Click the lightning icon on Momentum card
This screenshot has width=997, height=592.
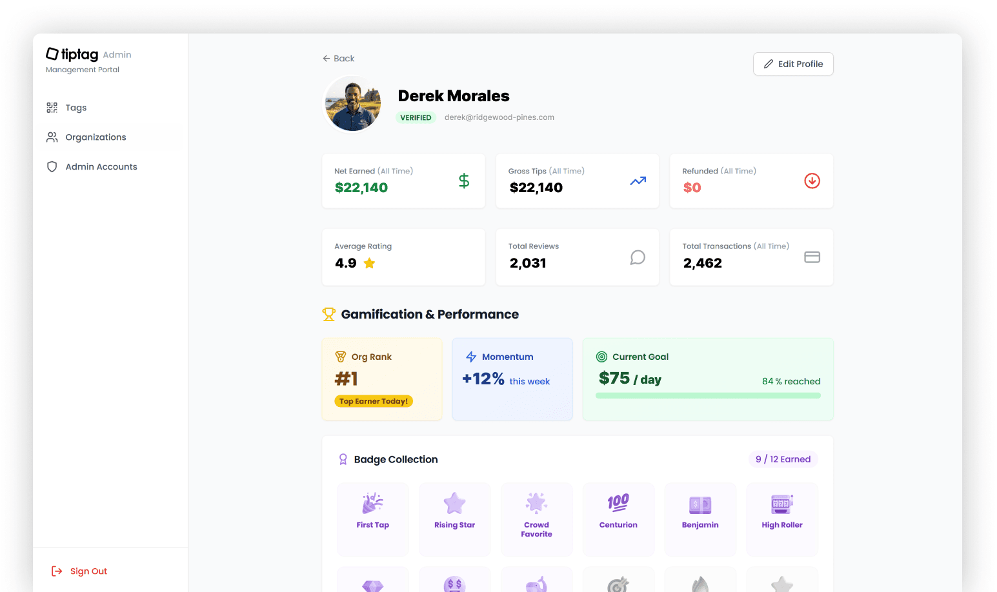(470, 356)
